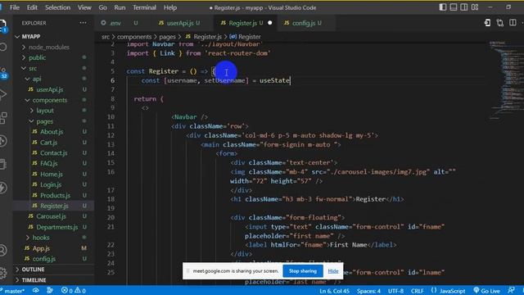Image resolution: width=524 pixels, height=295 pixels.
Task: Collapse the MYAPP root folder
Action: [x=31, y=36]
